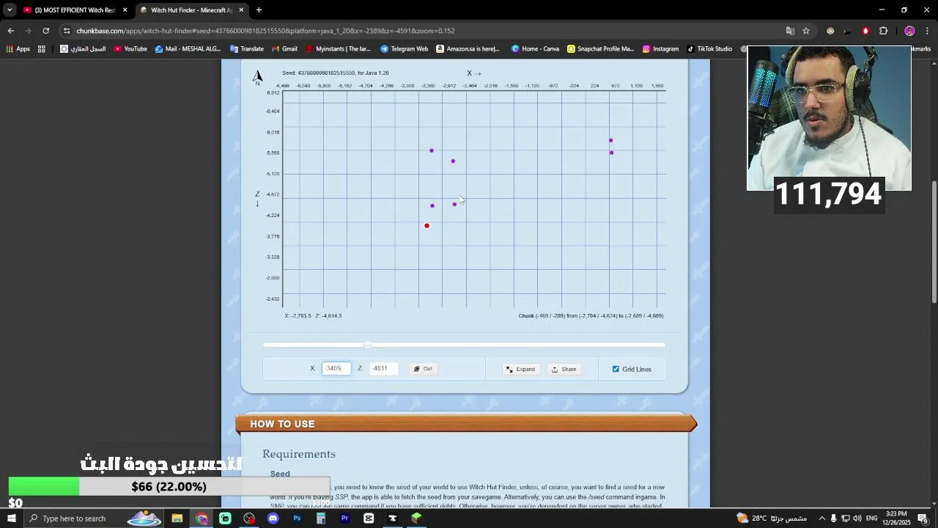This screenshot has height=528, width=938.
Task: Show hidden system tray icons
Action: 821,518
